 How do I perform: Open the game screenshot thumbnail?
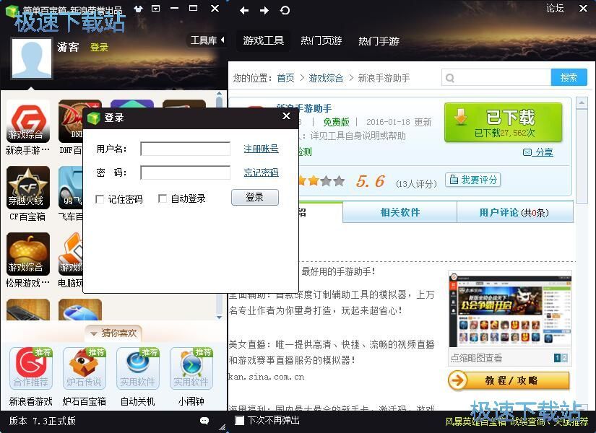(x=510, y=310)
